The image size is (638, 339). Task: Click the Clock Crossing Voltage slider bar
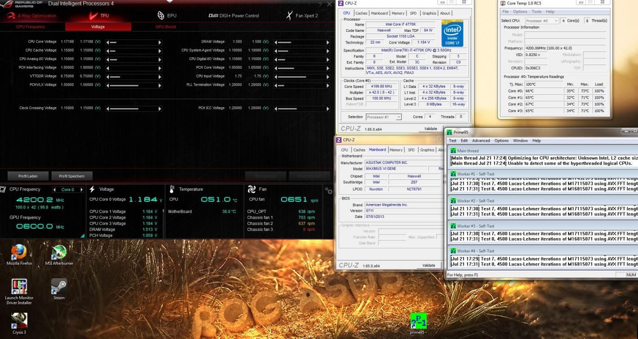[134, 108]
